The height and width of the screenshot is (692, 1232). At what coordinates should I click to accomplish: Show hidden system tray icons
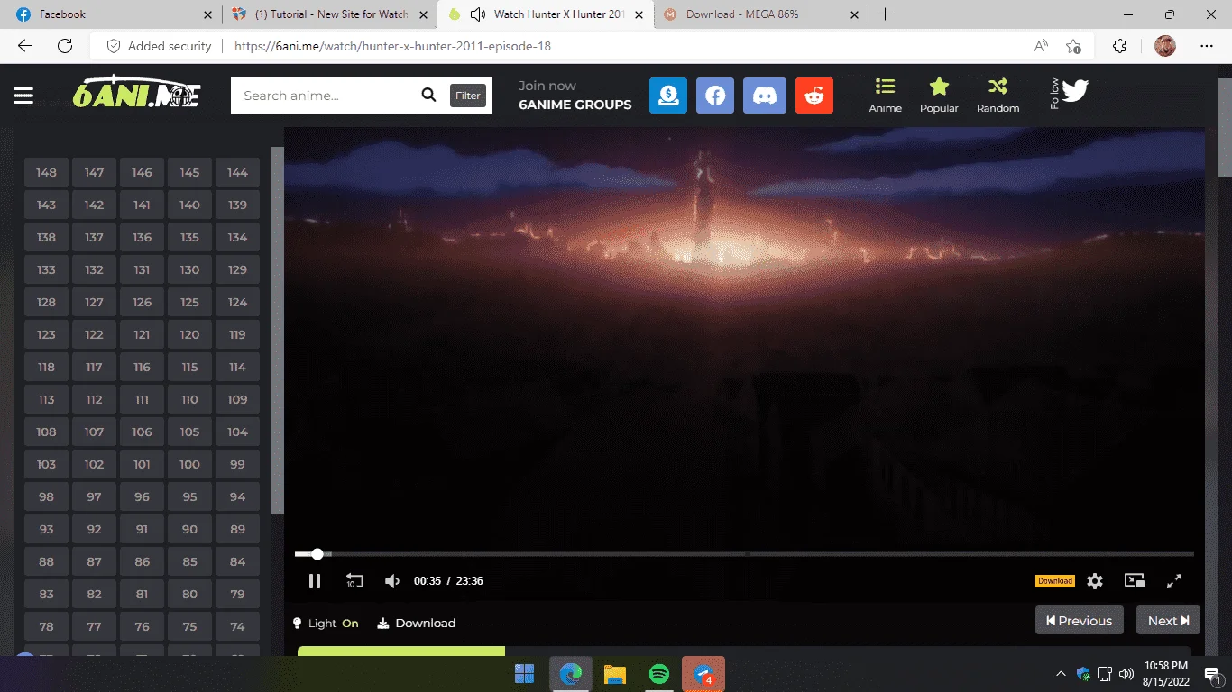coord(1061,673)
